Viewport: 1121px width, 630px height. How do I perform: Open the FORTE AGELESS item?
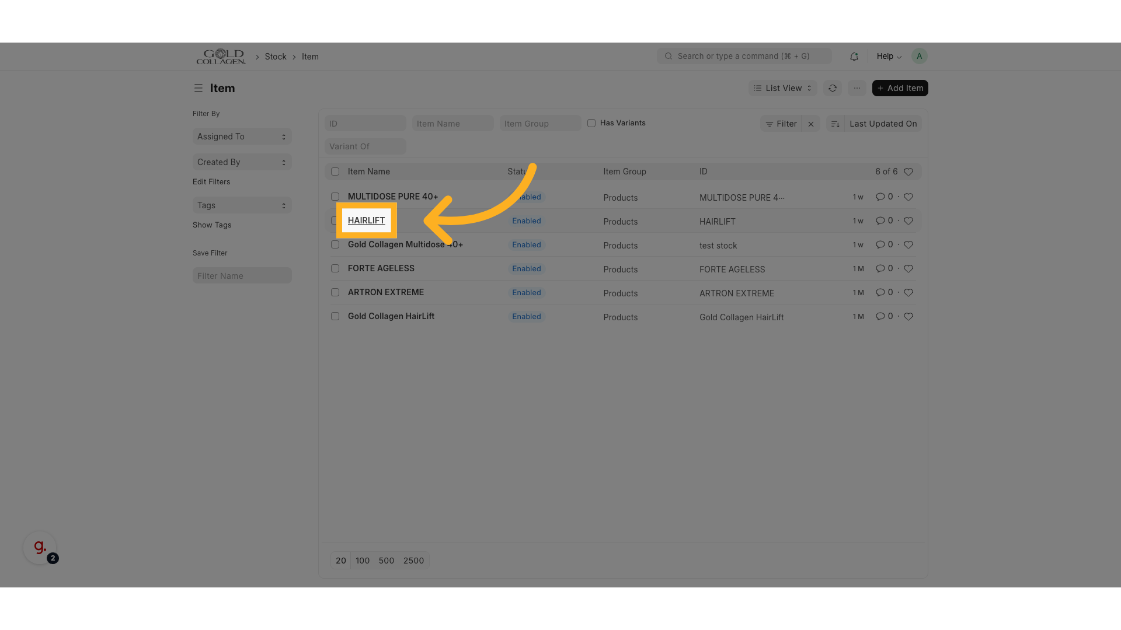(381, 268)
